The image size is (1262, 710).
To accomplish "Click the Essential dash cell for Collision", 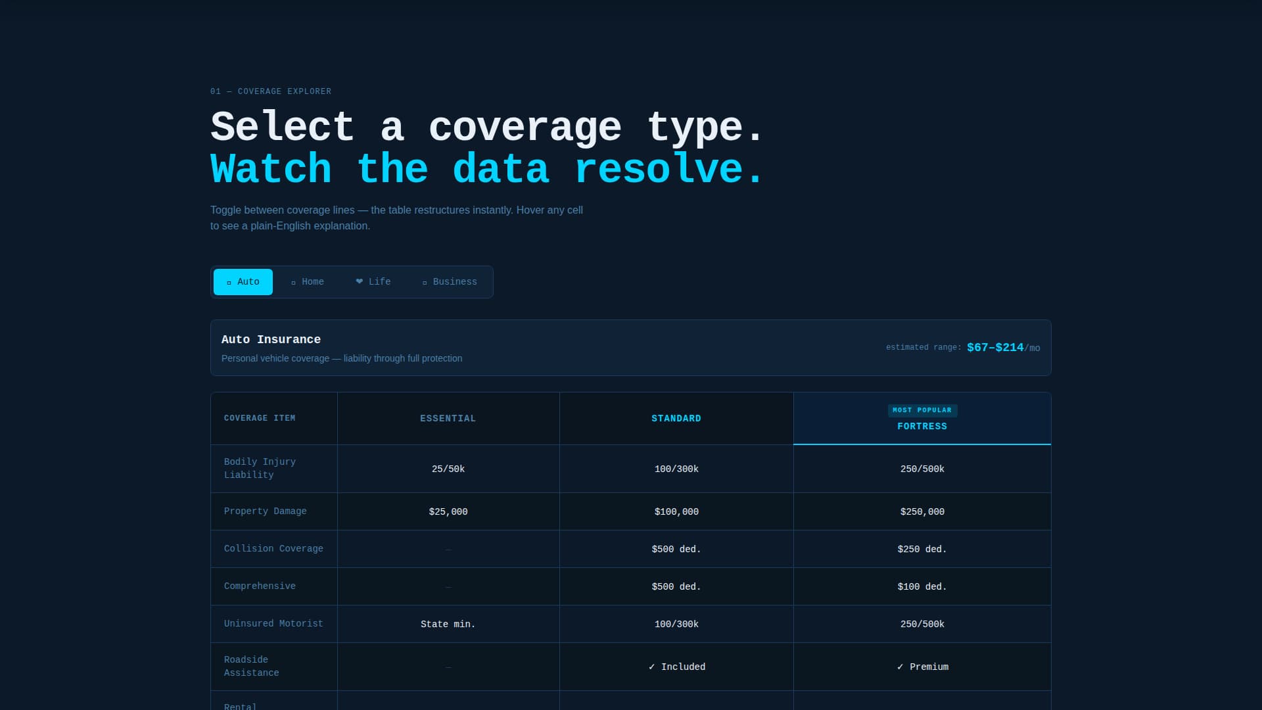I will pos(448,550).
